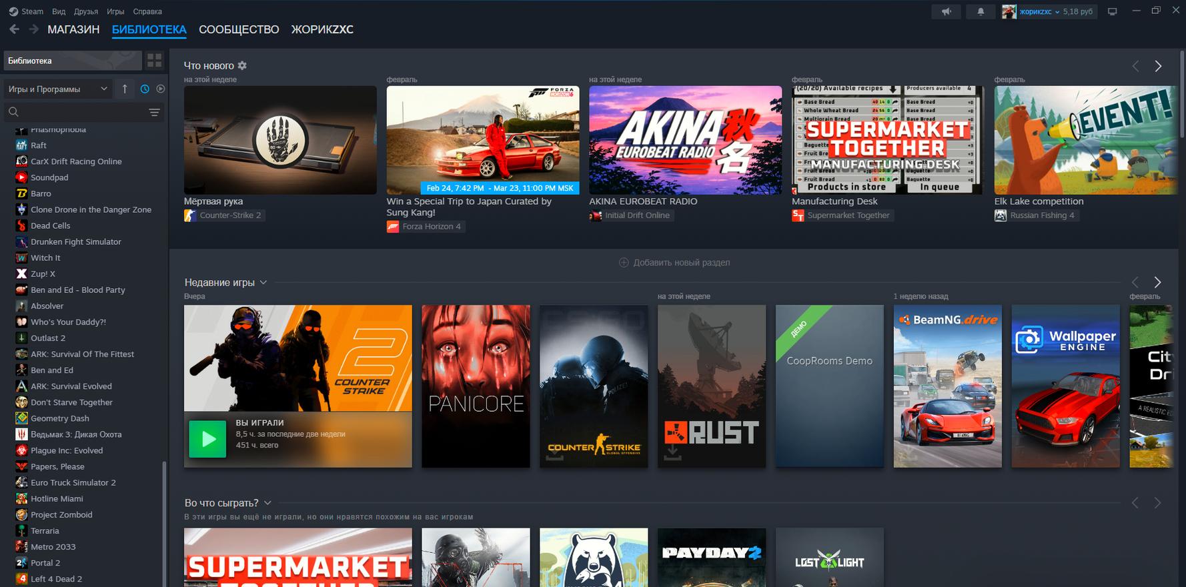Viewport: 1186px width, 587px height.
Task: Expand the Во что сыграть? shelf dropdown
Action: [267, 503]
